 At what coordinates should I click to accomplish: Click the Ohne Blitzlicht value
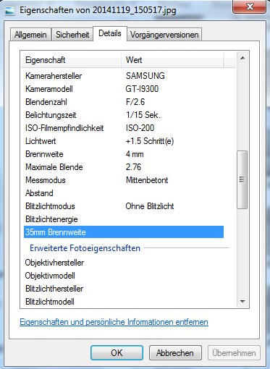[150, 206]
